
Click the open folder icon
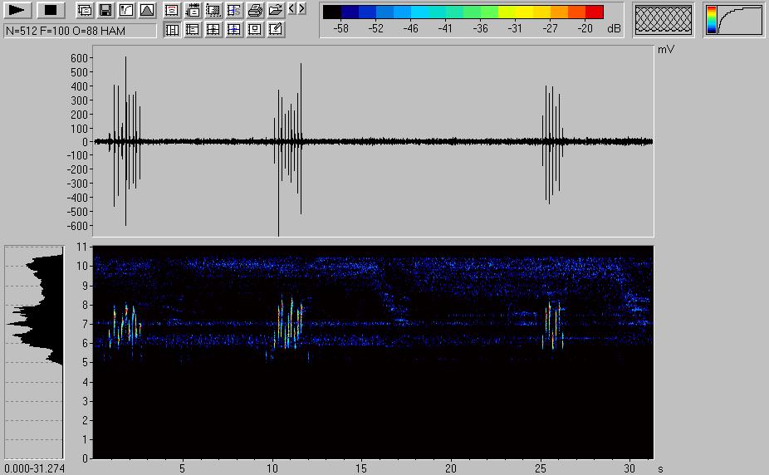(x=275, y=11)
